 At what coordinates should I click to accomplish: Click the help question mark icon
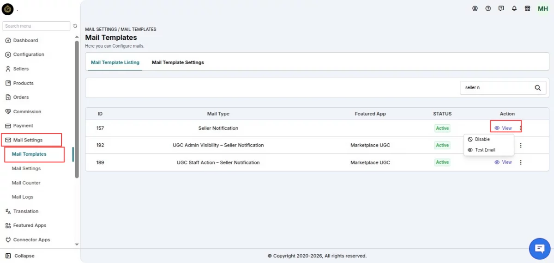(x=488, y=8)
